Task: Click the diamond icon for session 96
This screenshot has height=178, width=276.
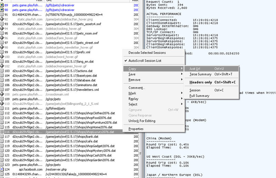Action: click(2, 38)
